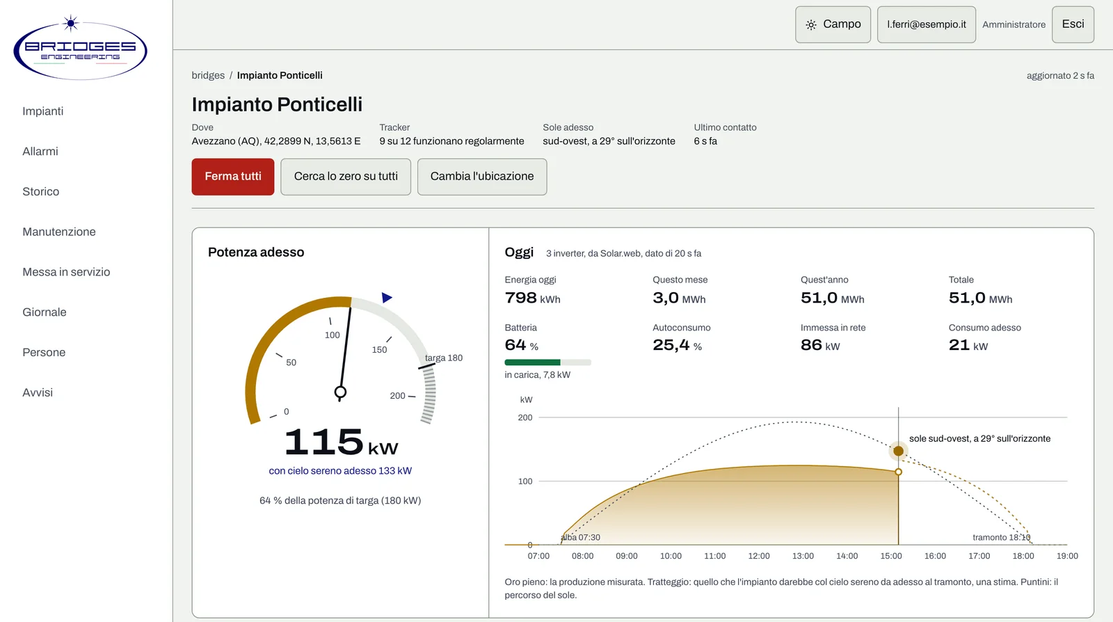Viewport: 1113px width, 622px height.
Task: Click the Immessa in rete 86 kW value
Action: [x=820, y=345]
